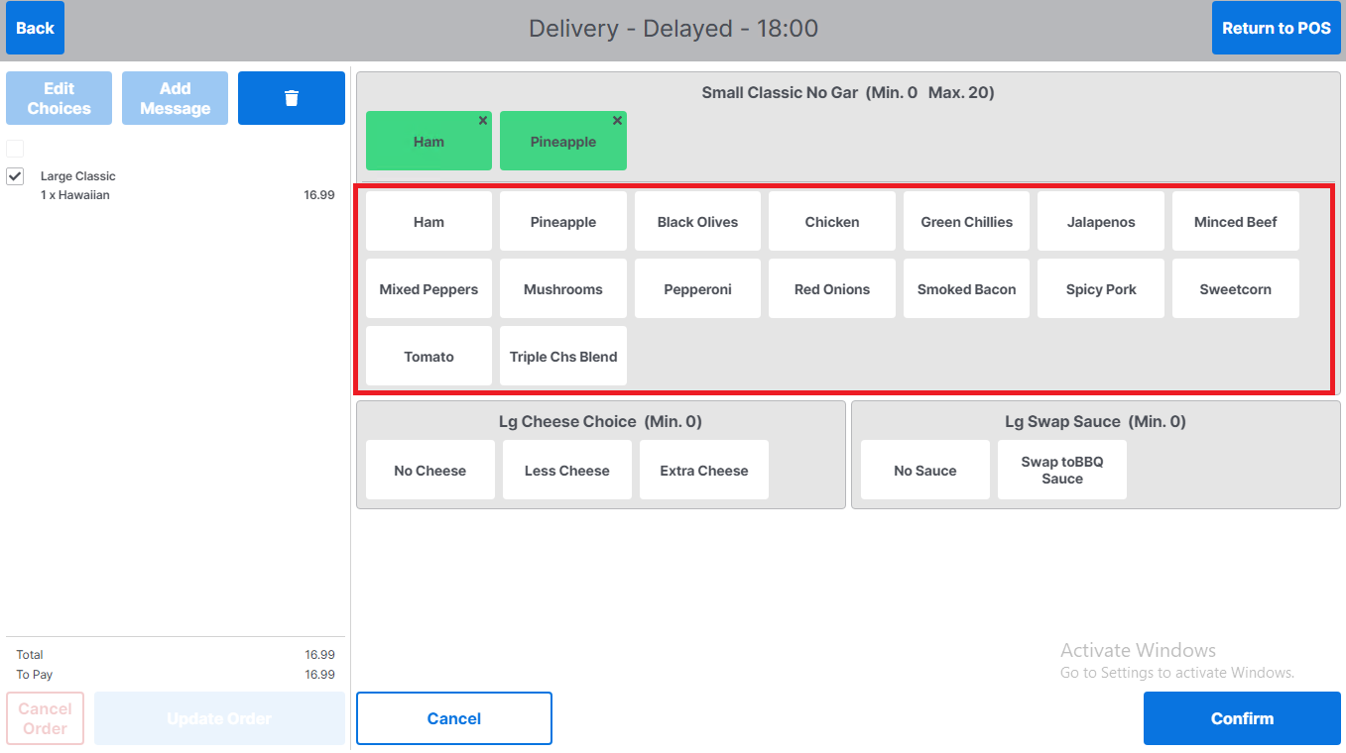Remove the selected Ham topping via x
The height and width of the screenshot is (753, 1346).
coord(483,121)
